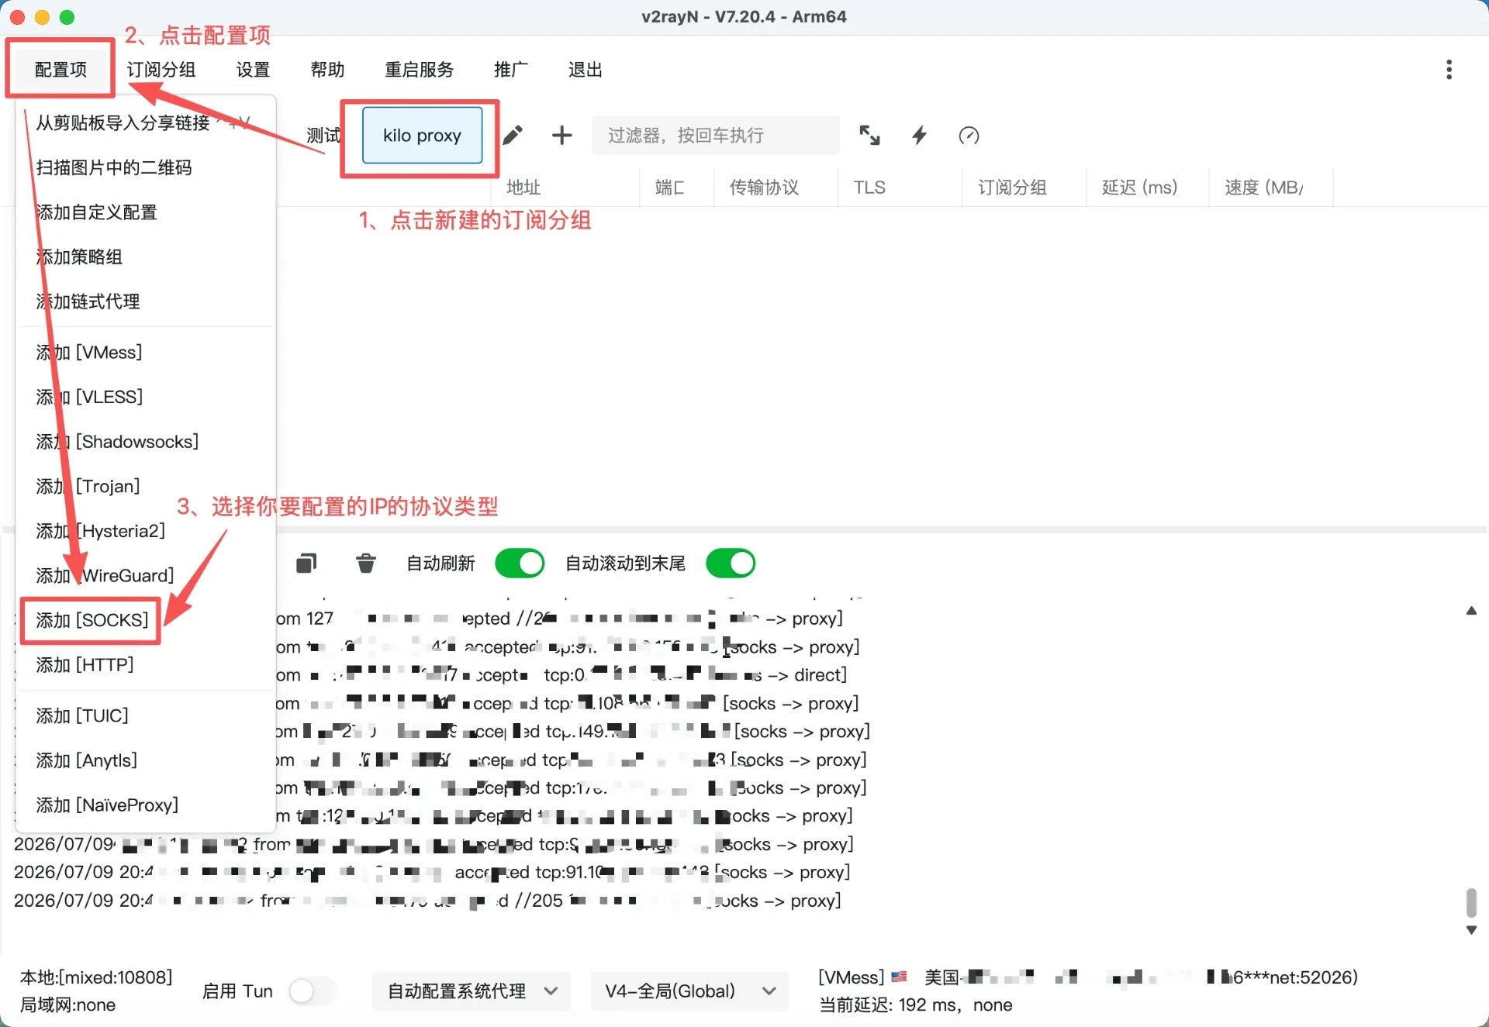Click the copy log icon
The image size is (1489, 1027).
[306, 563]
